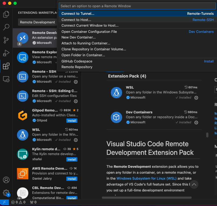Image resolution: width=217 pixels, height=206 pixels.
Task: Click Install link beside GitHub Codespace
Action: (209, 61)
